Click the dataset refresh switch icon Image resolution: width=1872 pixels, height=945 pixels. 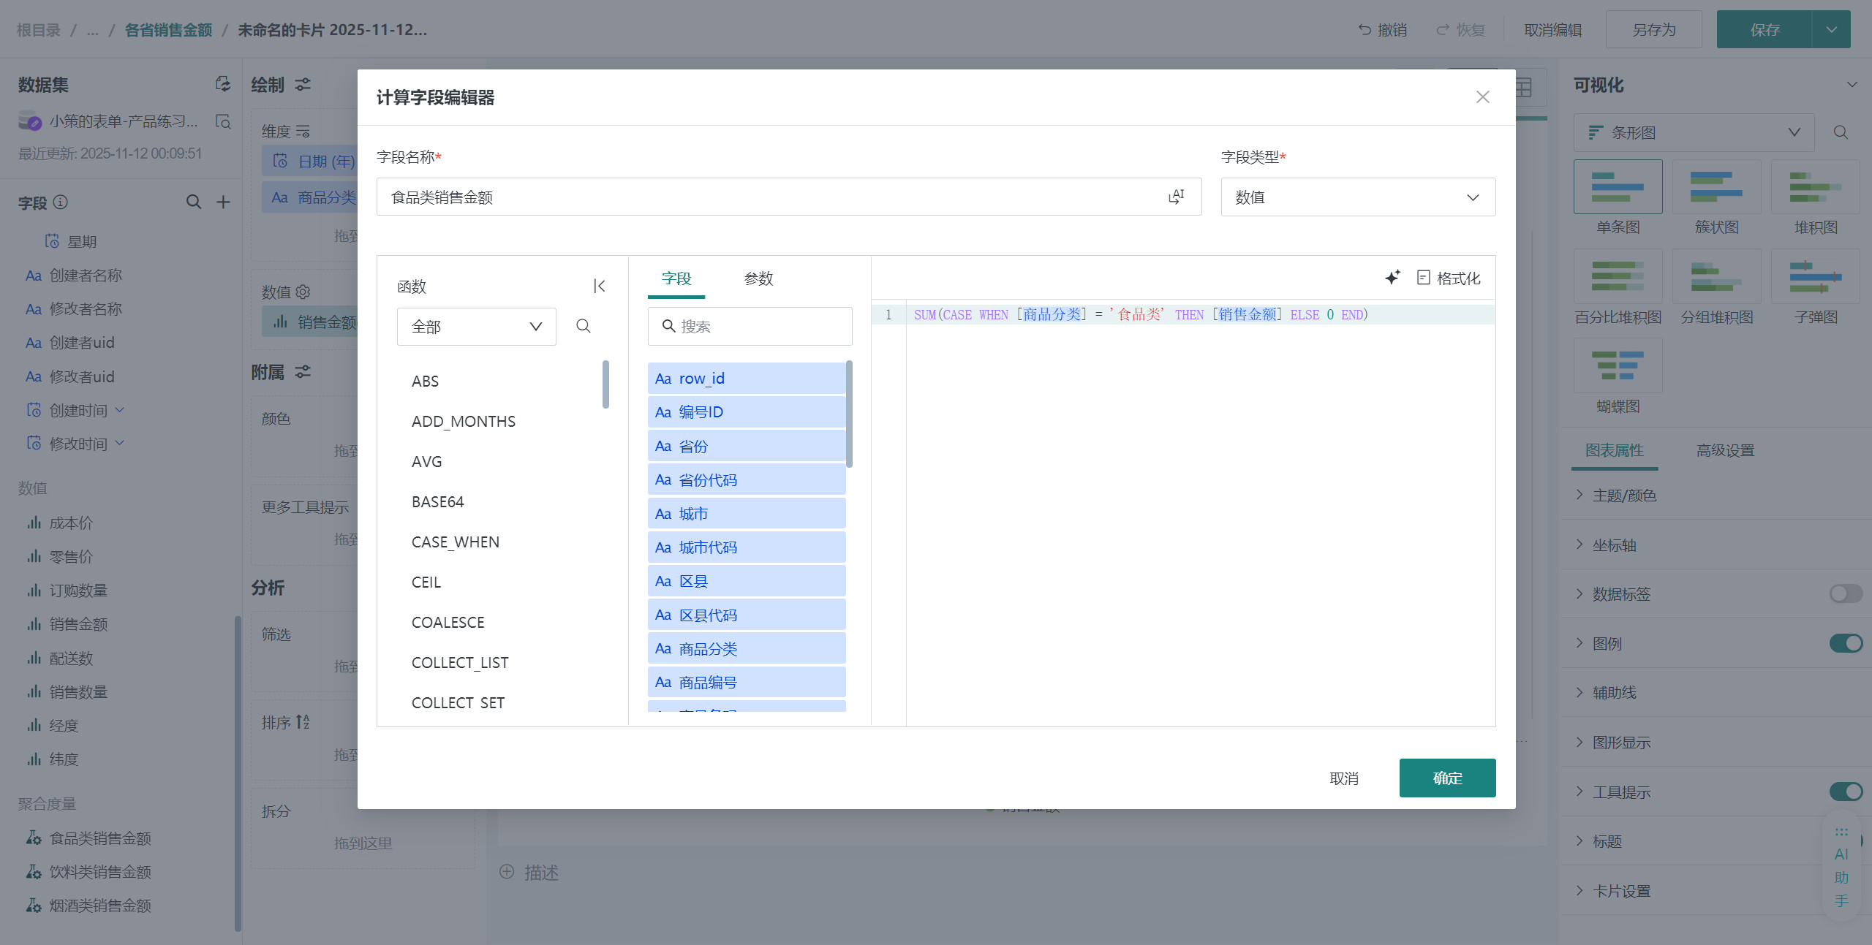223,84
